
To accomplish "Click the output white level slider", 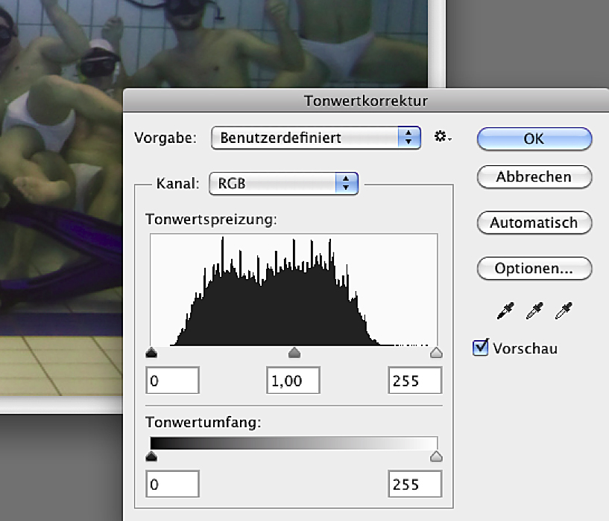I will 436,456.
